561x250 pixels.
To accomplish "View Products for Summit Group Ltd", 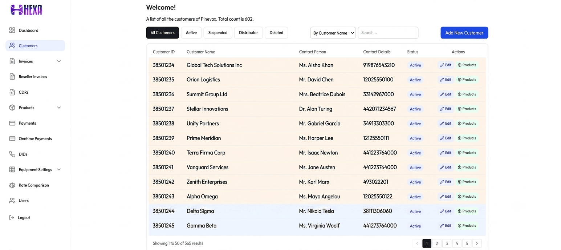I will pyautogui.click(x=467, y=94).
